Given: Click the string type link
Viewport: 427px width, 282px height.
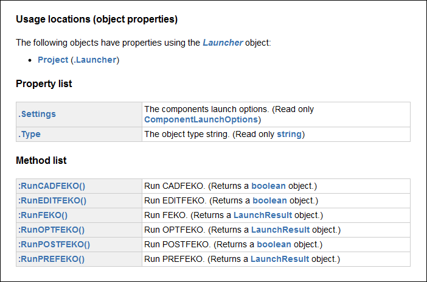Looking at the screenshot, I should point(289,134).
